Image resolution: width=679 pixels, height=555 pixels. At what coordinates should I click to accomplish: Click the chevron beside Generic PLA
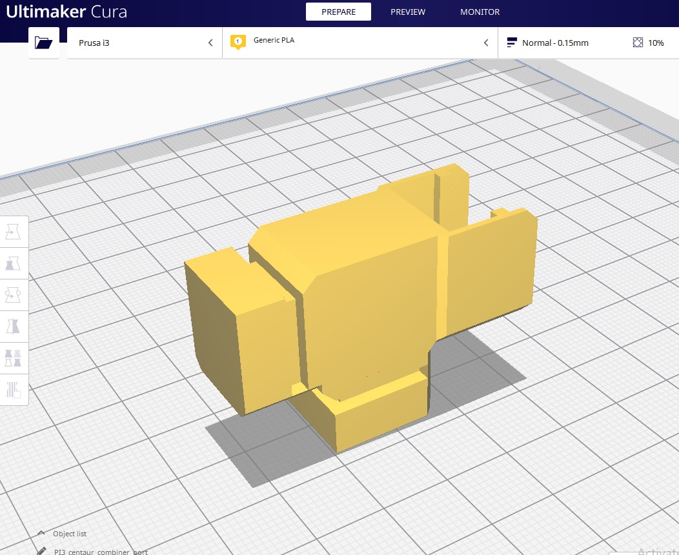(486, 43)
